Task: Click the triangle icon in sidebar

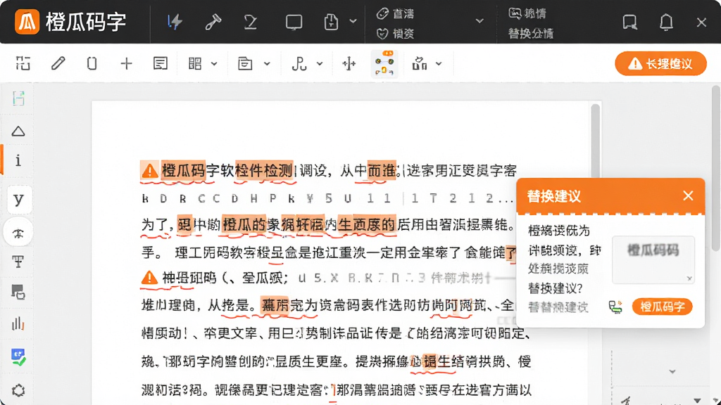Action: click(x=18, y=131)
